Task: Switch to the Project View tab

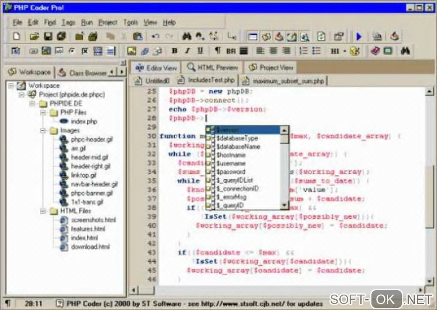Action: tap(271, 67)
